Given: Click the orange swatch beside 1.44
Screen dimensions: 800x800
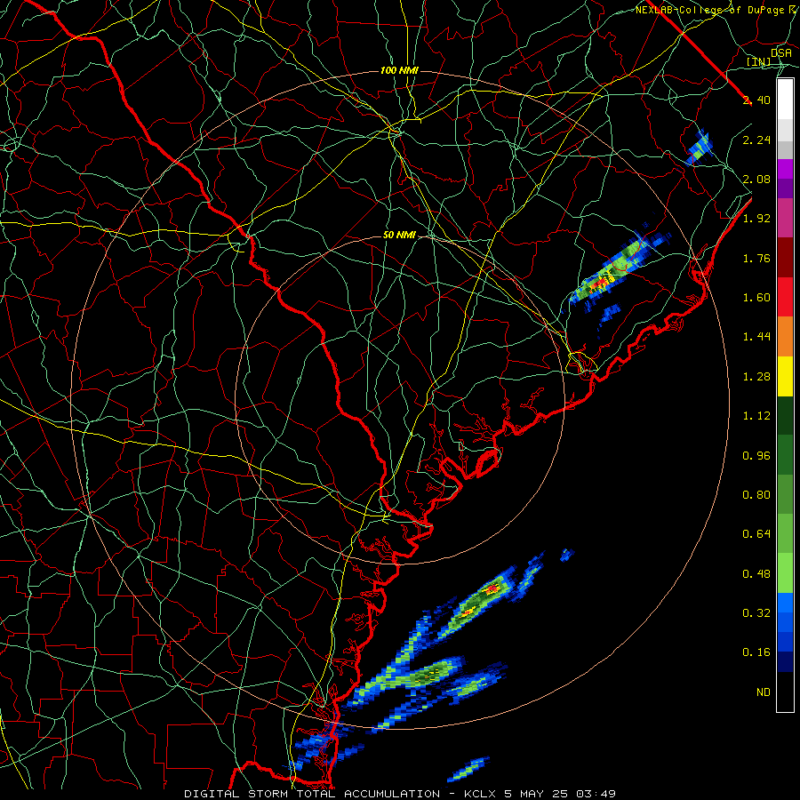Looking at the screenshot, I should [785, 337].
